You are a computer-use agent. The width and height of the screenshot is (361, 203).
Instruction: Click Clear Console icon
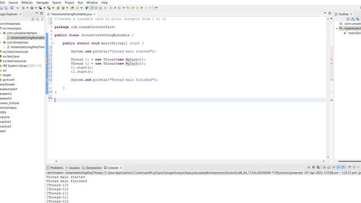[x=324, y=167]
